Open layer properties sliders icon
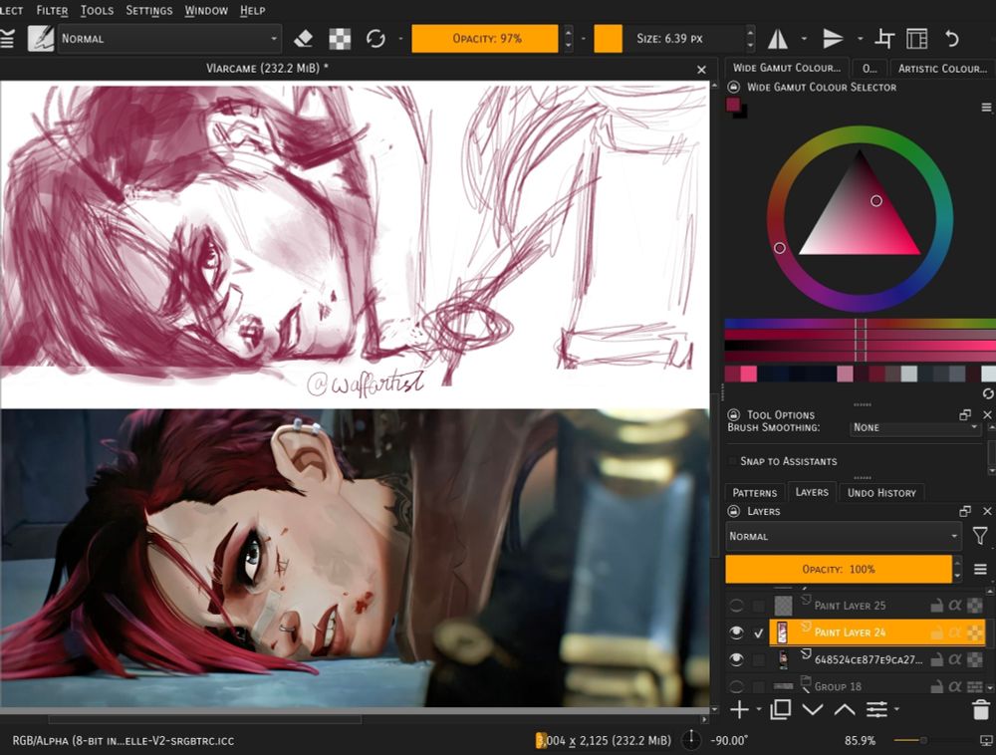Screen dimensions: 996x755 coord(876,710)
